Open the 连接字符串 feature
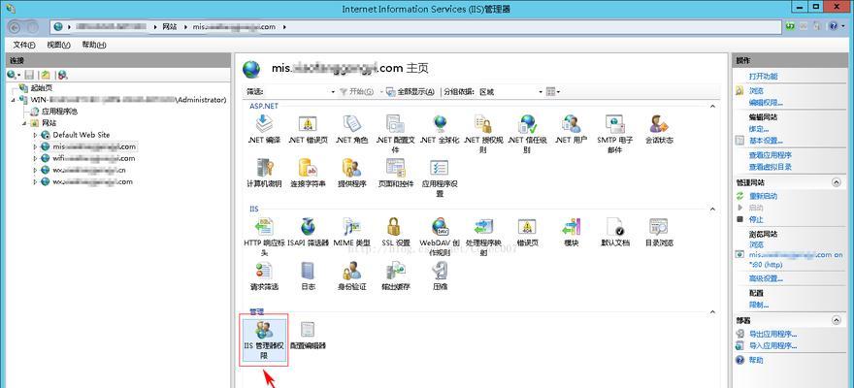Viewport: 854px width, 388px height. (x=308, y=173)
